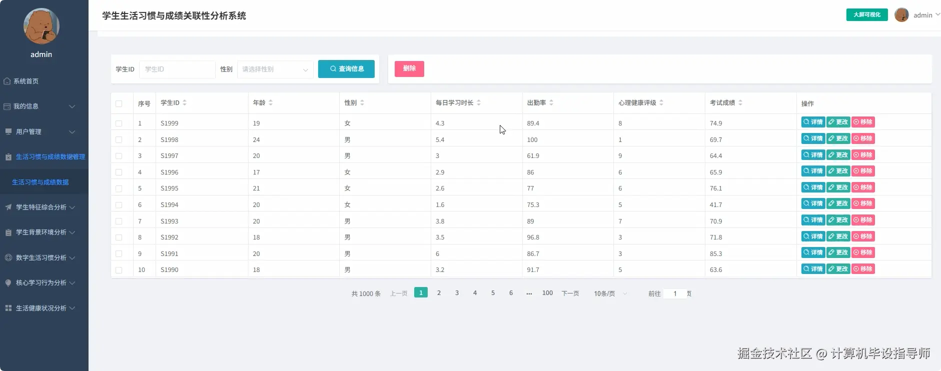Sort by 心理健康评级 column arrows
The width and height of the screenshot is (941, 371).
pos(661,102)
